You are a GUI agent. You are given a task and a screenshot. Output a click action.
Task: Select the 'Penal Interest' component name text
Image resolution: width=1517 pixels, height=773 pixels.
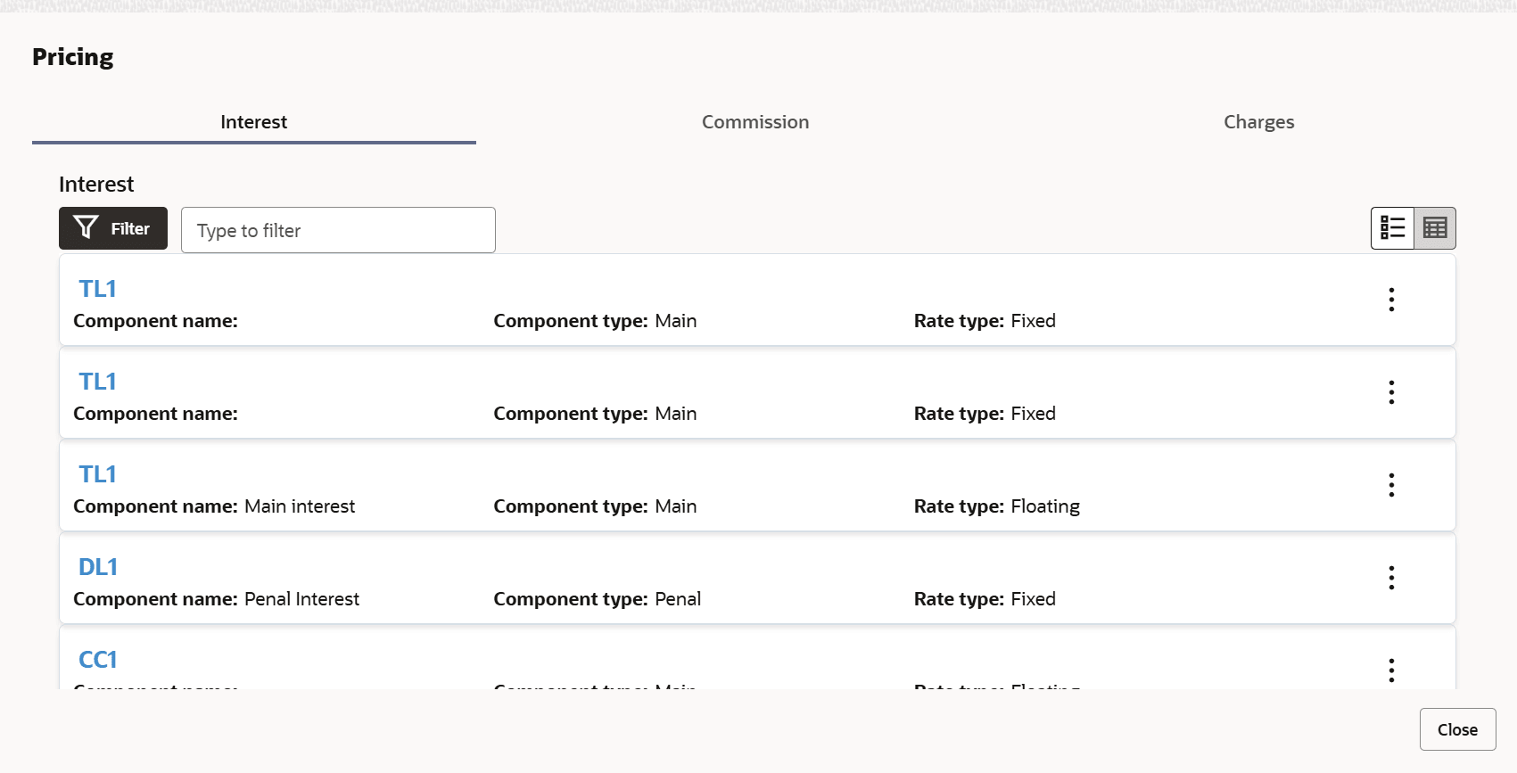301,599
